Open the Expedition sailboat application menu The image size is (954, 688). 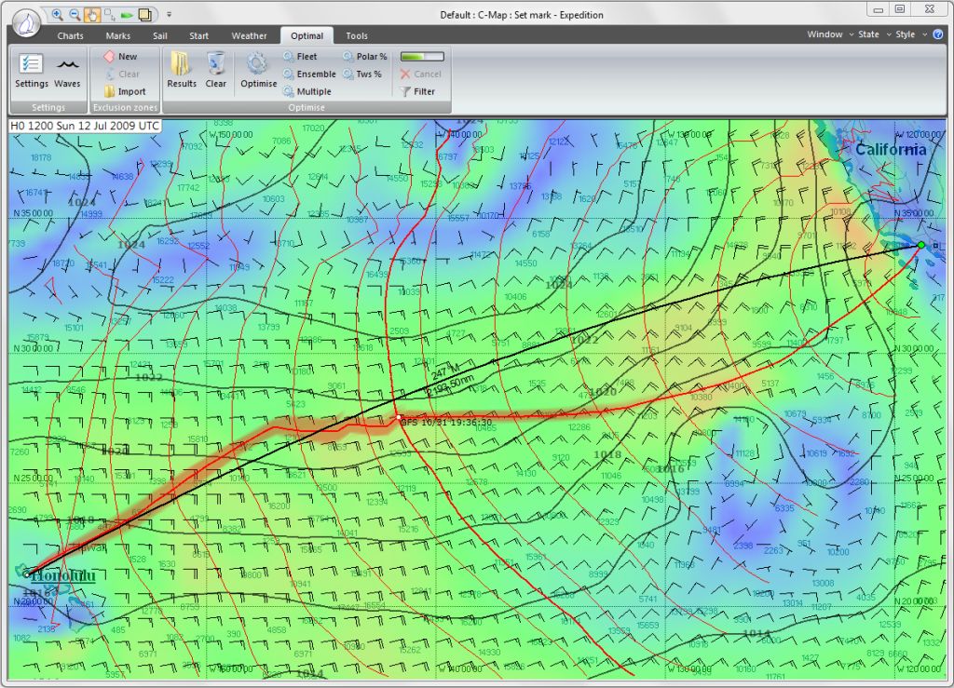click(x=25, y=19)
